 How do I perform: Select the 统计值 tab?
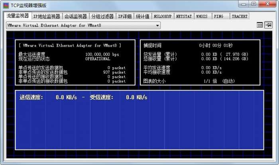[143, 16]
